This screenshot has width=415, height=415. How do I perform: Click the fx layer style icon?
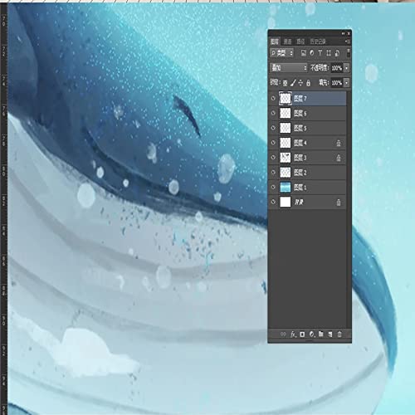293,334
